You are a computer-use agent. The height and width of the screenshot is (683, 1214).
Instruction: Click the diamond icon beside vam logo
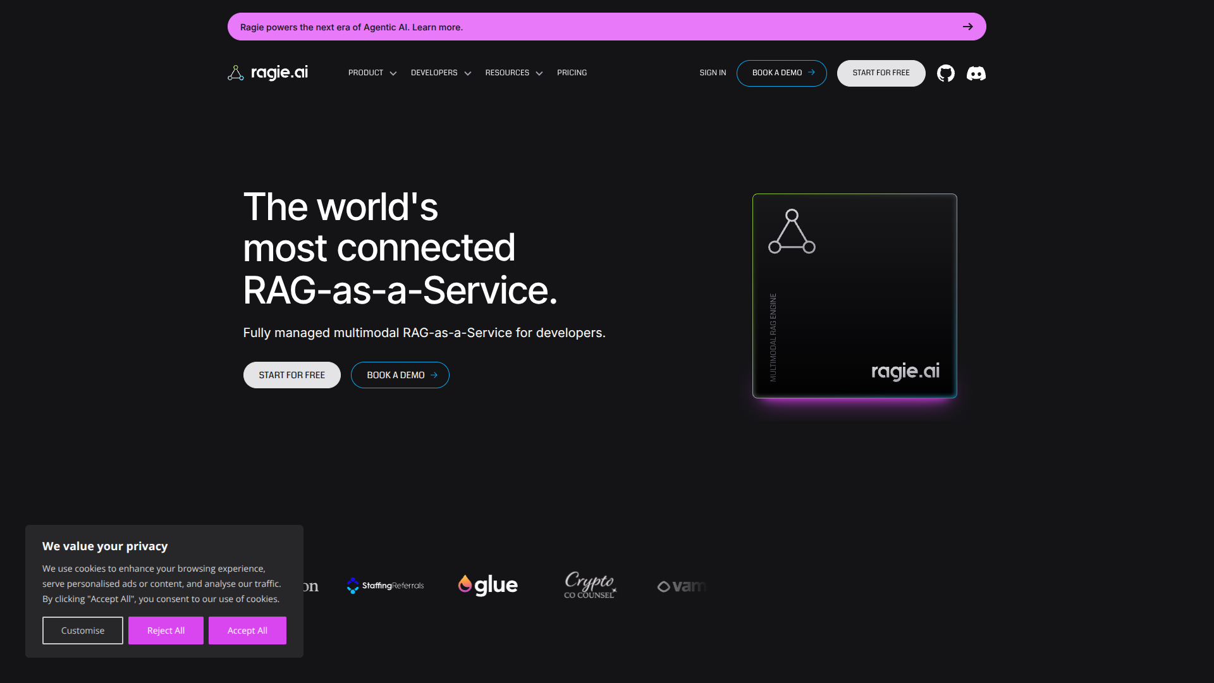(x=664, y=586)
